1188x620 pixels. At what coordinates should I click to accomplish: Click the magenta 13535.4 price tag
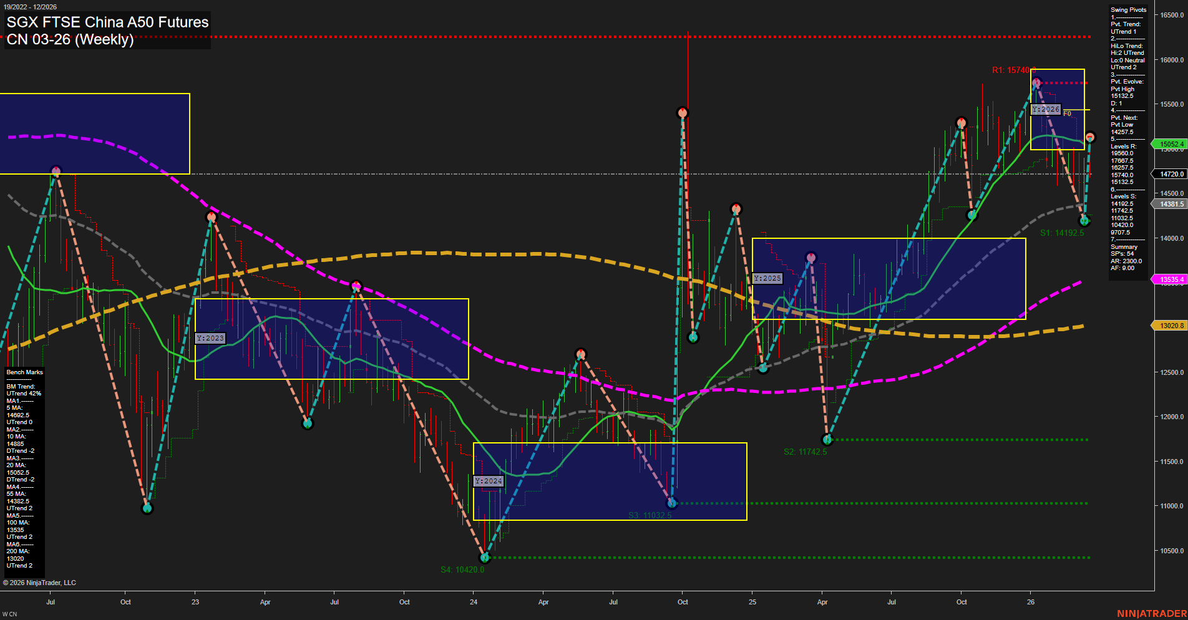(1171, 279)
